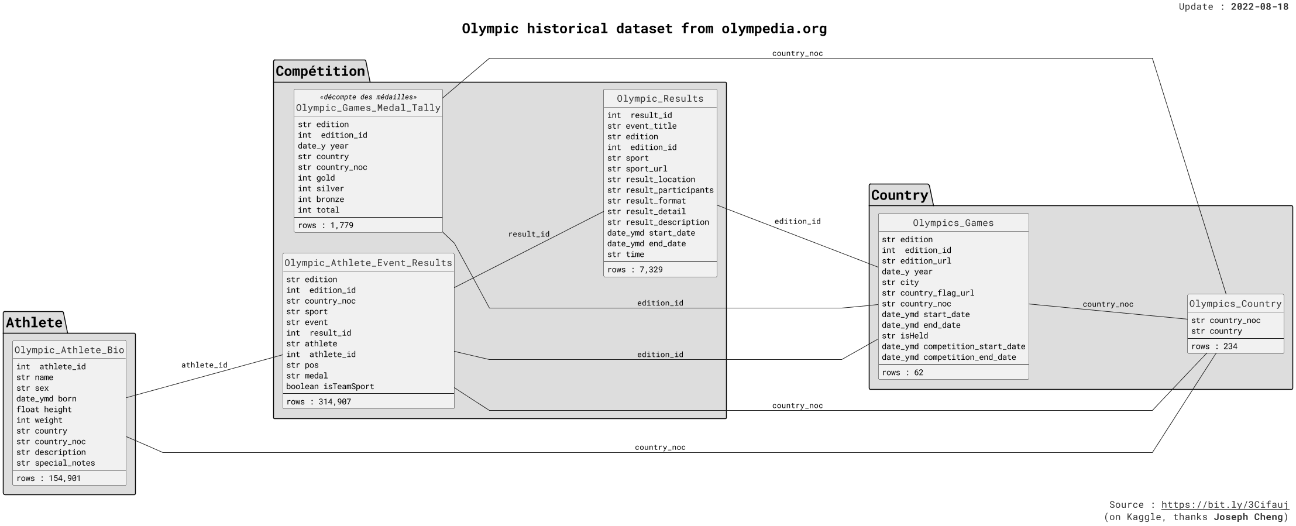Click 'str sport_url' in Olympic_Results
The image size is (1296, 526).
click(x=637, y=169)
